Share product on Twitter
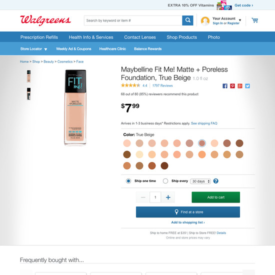This screenshot has width=275, height=275. (x=247, y=86)
